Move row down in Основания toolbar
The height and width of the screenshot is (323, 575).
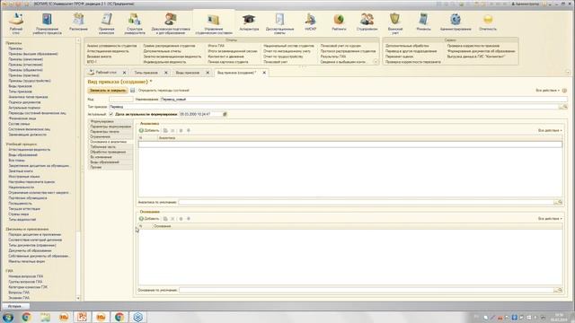pos(189,219)
